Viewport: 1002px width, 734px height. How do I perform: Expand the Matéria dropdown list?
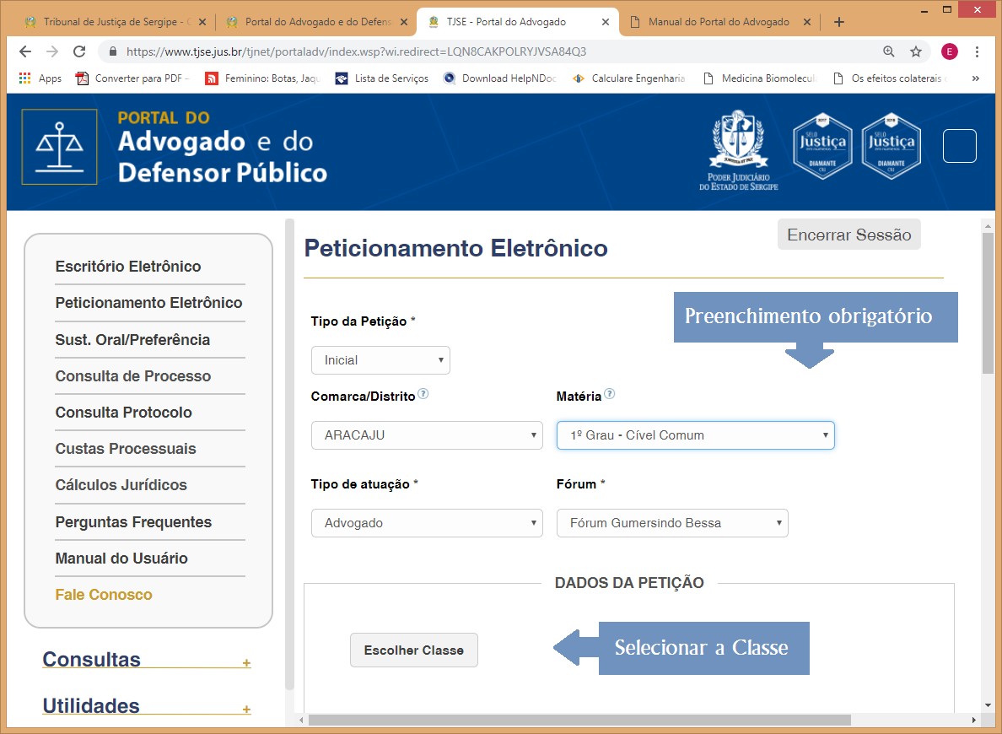click(695, 435)
